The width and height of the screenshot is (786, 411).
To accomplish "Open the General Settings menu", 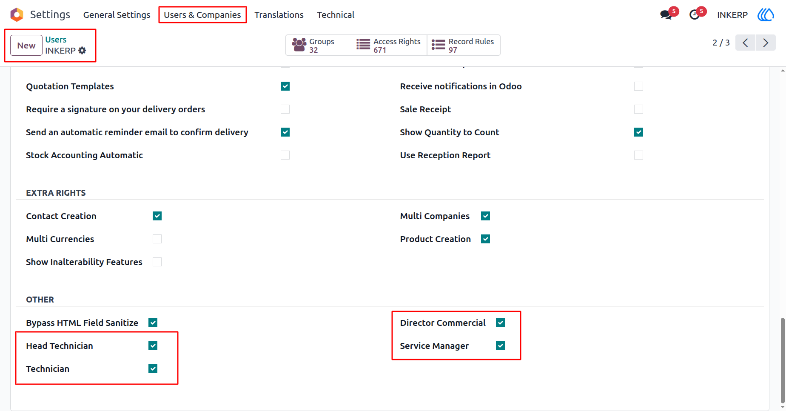I will point(117,15).
